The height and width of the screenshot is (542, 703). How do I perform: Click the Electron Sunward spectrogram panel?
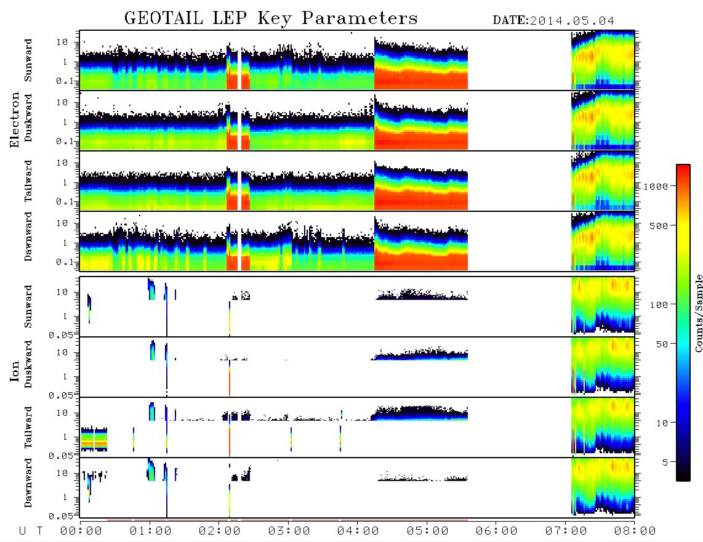(357, 60)
